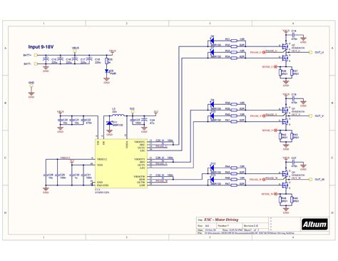Click the C28 10u capacitor symbol
The height and width of the screenshot is (261, 338).
click(x=46, y=175)
